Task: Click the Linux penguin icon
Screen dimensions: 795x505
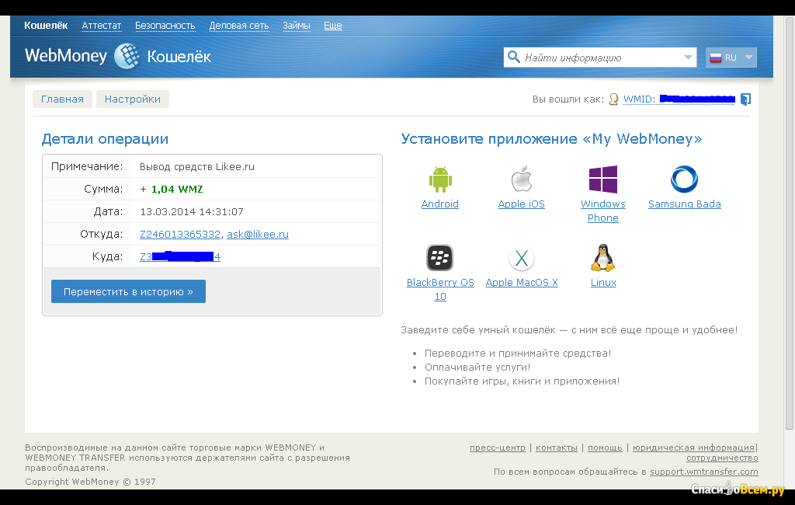Action: [x=602, y=258]
